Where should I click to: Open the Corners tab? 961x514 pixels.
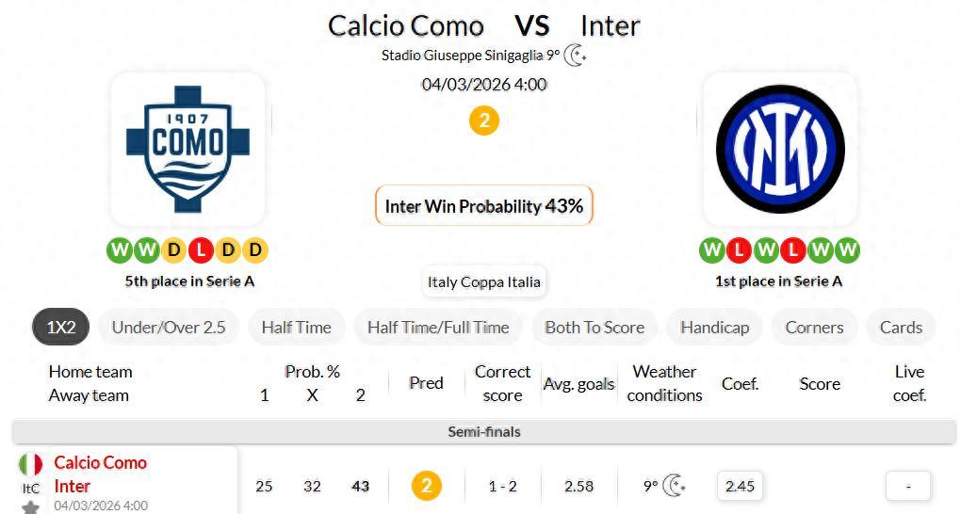[814, 328]
